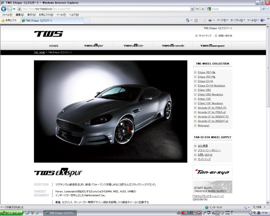Screen dimensions: 270x216
Task: Open the EXlete 105S link in the sidebar
Action: [204, 90]
